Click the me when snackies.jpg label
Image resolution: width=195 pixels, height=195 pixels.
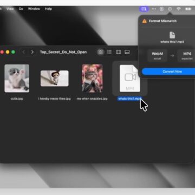tap(92, 99)
